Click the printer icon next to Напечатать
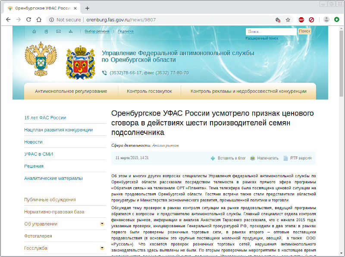Screen dimensions: 345x257 click(253, 158)
